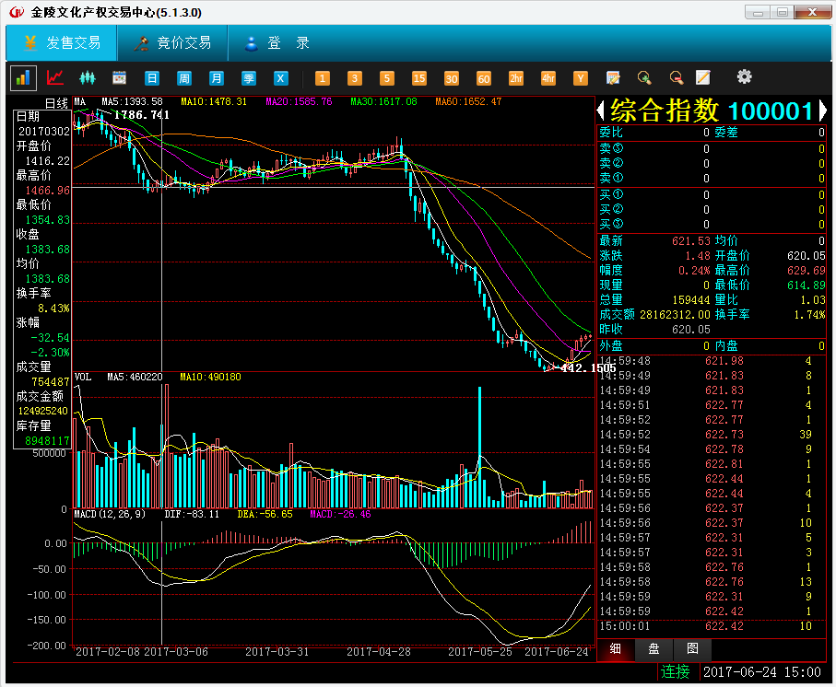Select the 4hr interval icon
836x687 pixels.
coord(548,78)
